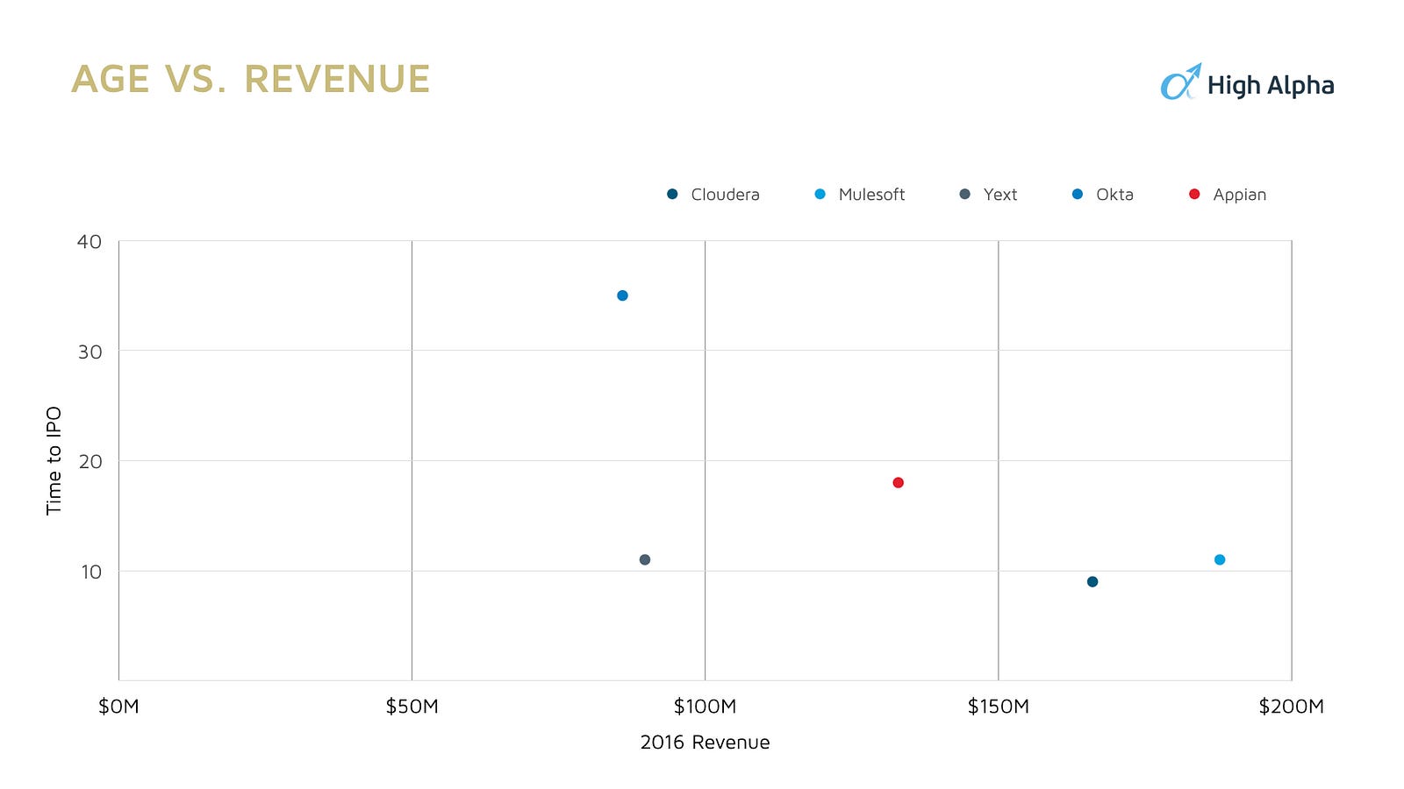The height and width of the screenshot is (789, 1404).
Task: Click the 2016 Revenue axis title
Action: click(x=705, y=743)
